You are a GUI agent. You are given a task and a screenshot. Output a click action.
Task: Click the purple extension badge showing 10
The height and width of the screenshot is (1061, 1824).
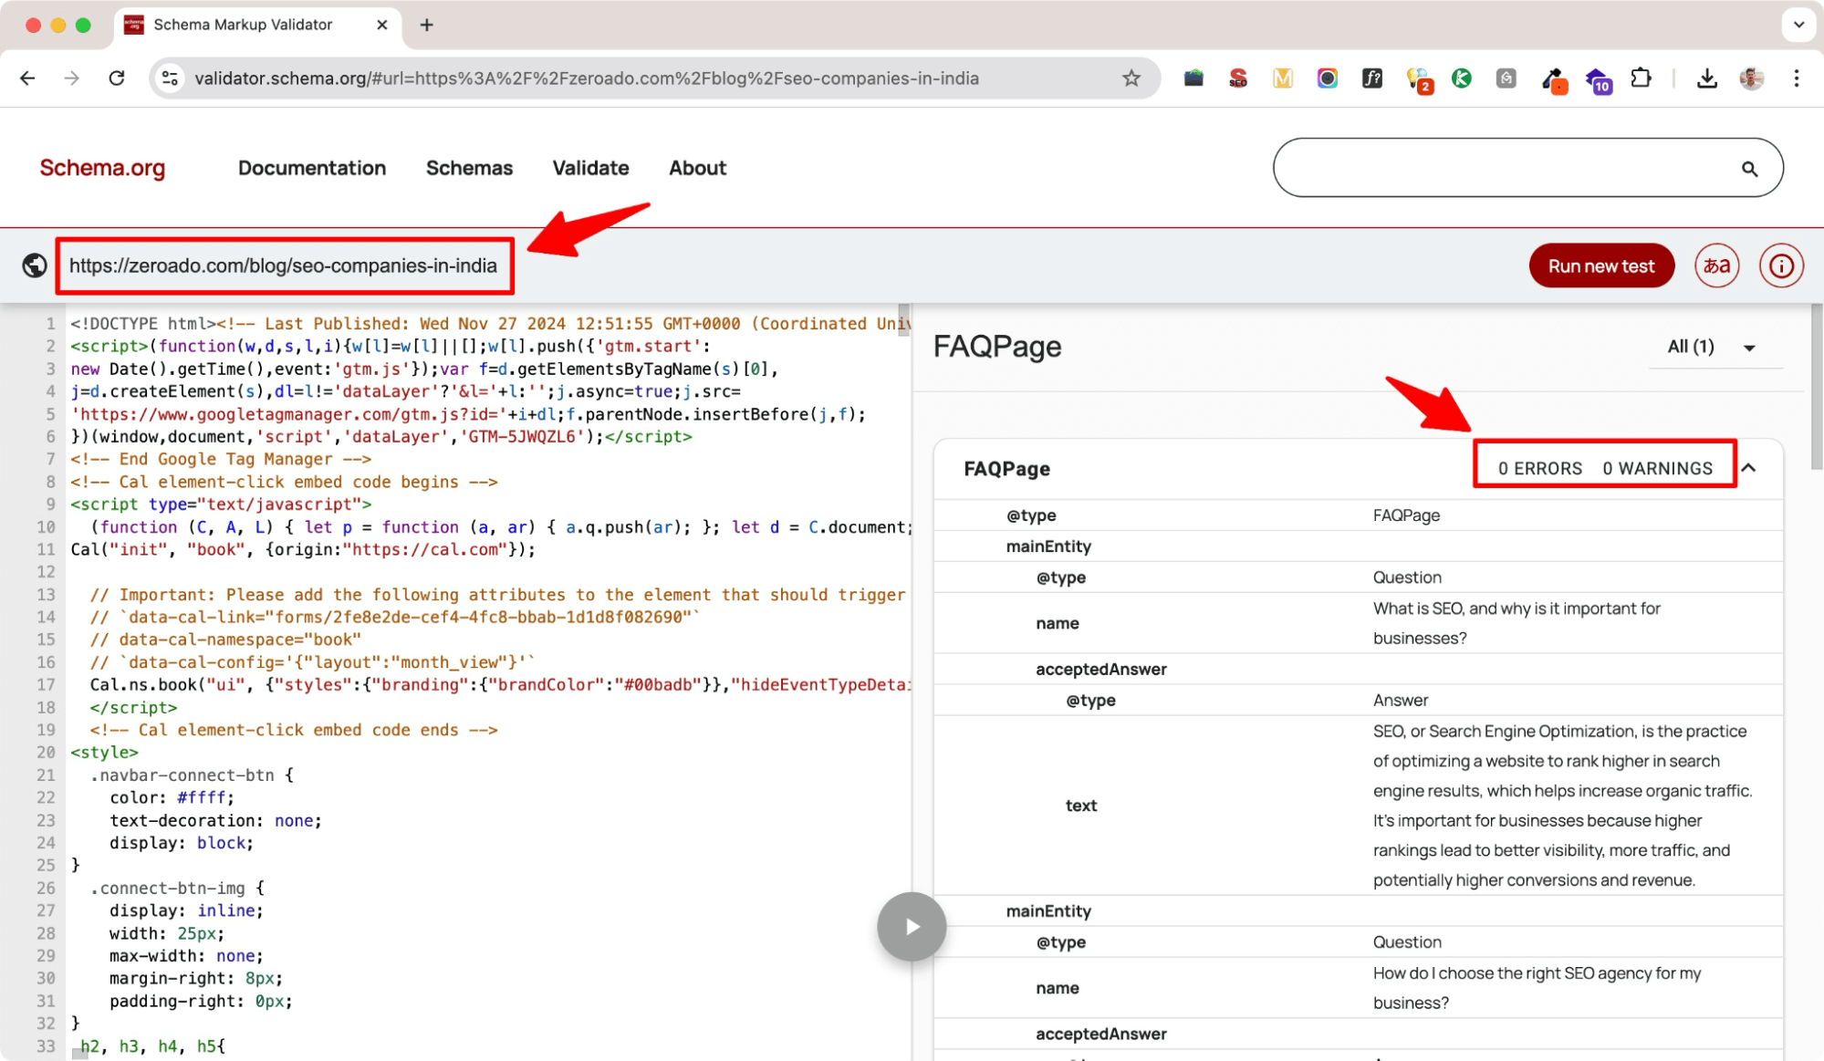1599,78
